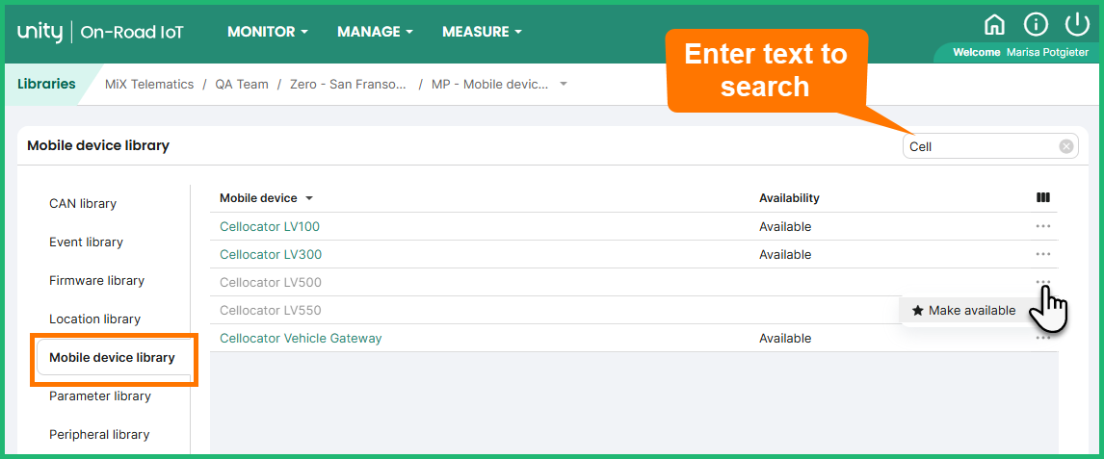Open actions menu for Cellocator LV500
1104x459 pixels.
coord(1042,282)
